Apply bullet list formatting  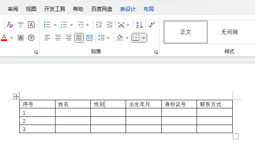[x=47, y=25]
